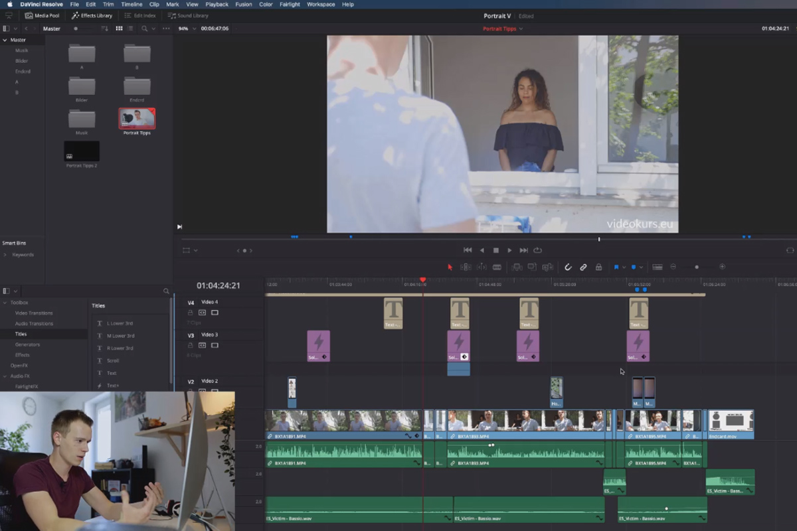This screenshot has height=531, width=797.
Task: Go back in bin navigation
Action: [x=26, y=29]
